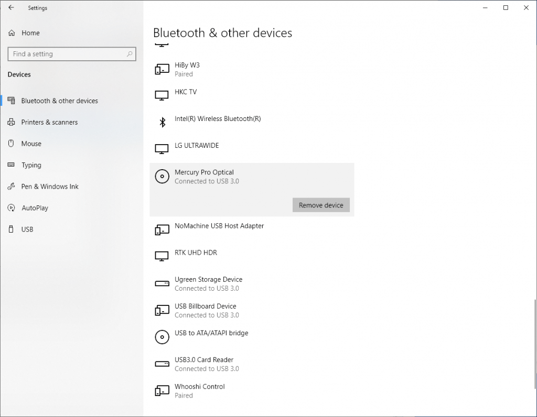Viewport: 537px width, 417px height.
Task: Select RTK UHD HDR device entry
Action: point(252,257)
